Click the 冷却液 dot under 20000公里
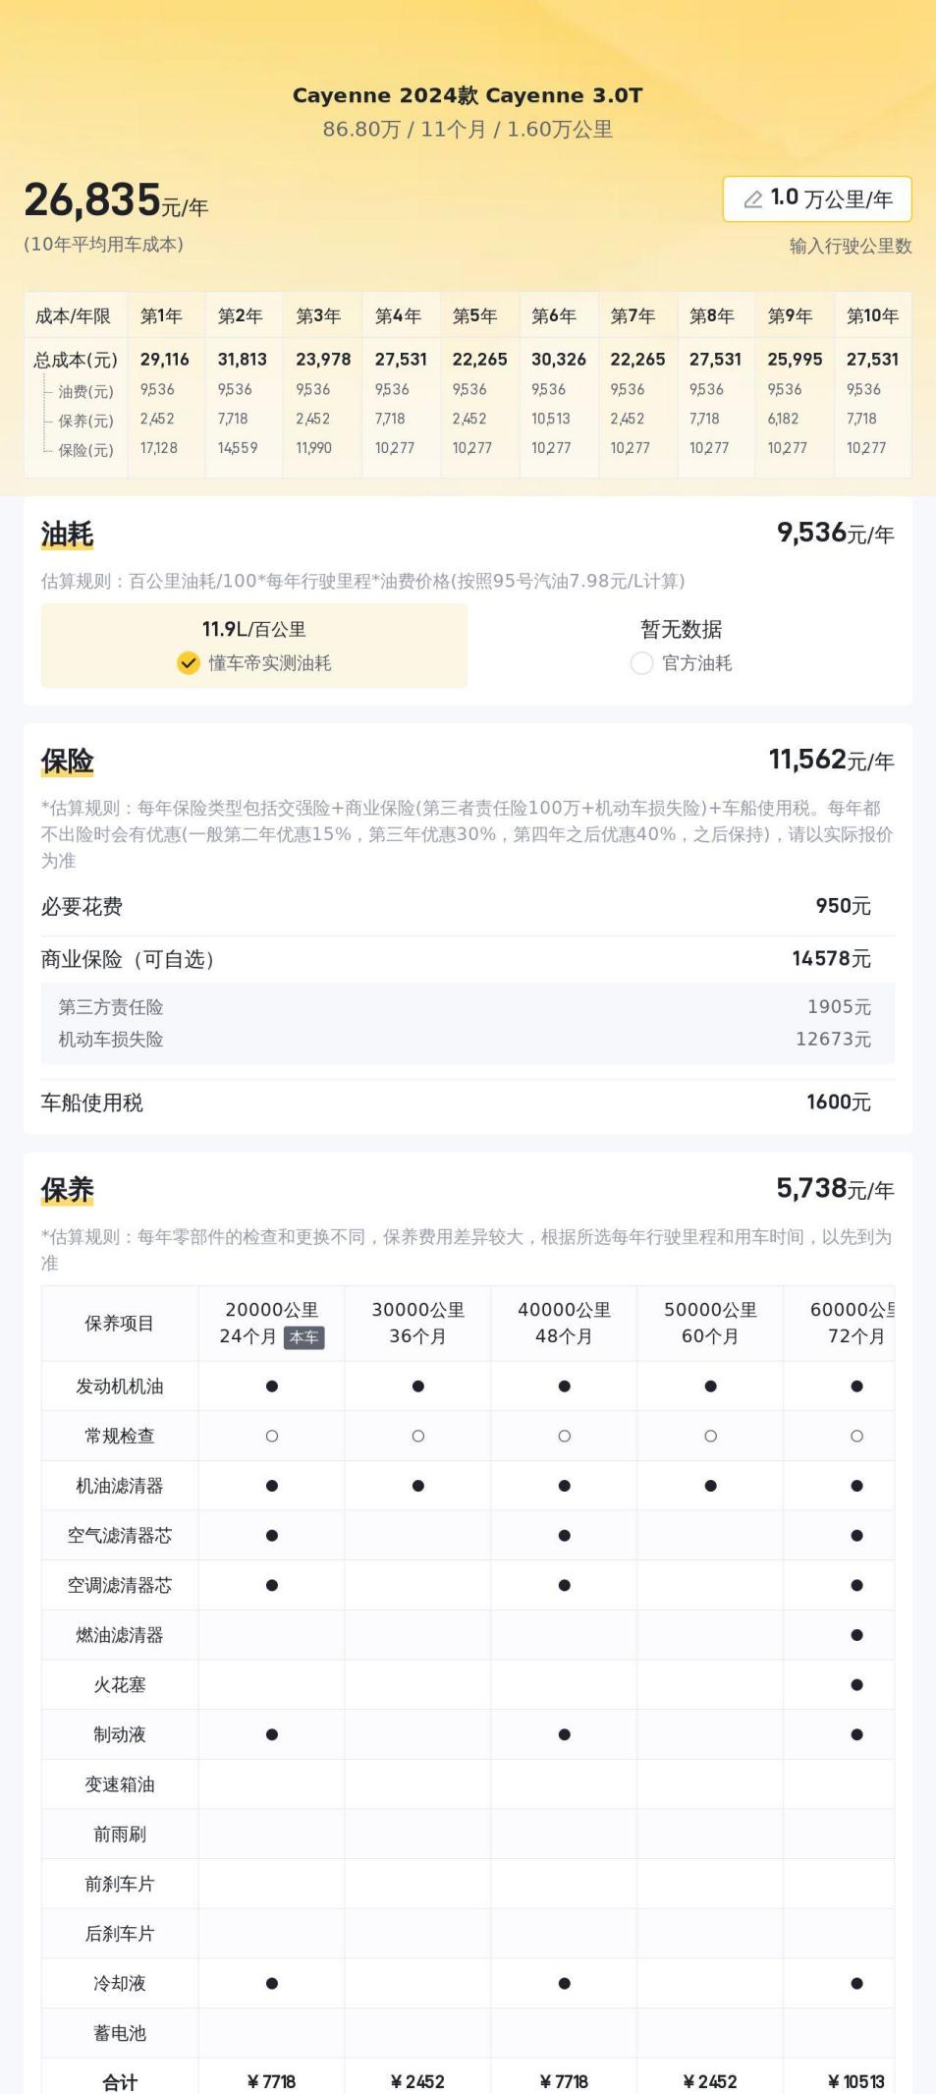The width and height of the screenshot is (936, 2094). [272, 1984]
